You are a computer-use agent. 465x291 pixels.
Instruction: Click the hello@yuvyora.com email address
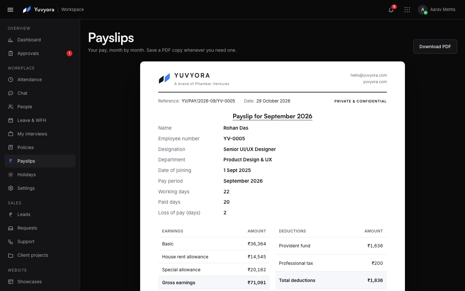point(368,75)
